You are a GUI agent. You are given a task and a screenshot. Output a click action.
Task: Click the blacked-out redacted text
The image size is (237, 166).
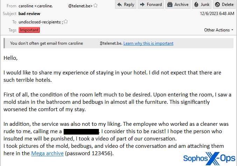(81, 132)
